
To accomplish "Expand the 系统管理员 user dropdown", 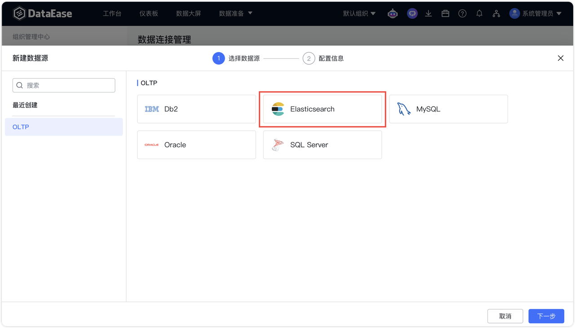I will (x=536, y=13).
